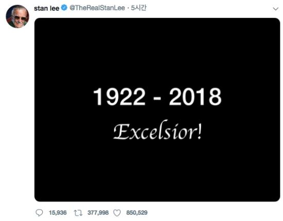Open the black memorial image attachment
This screenshot has width=283, height=221.
click(x=157, y=109)
